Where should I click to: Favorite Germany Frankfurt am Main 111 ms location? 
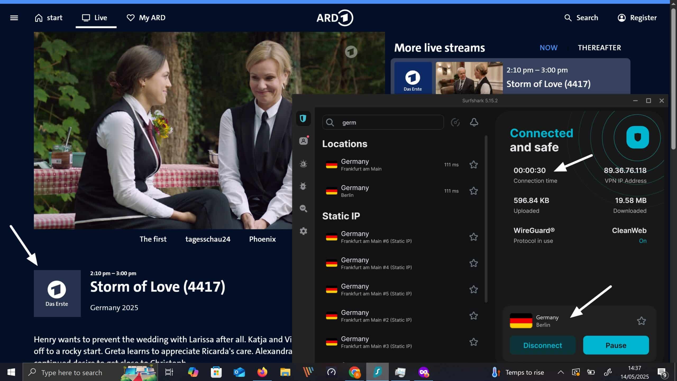(x=474, y=165)
